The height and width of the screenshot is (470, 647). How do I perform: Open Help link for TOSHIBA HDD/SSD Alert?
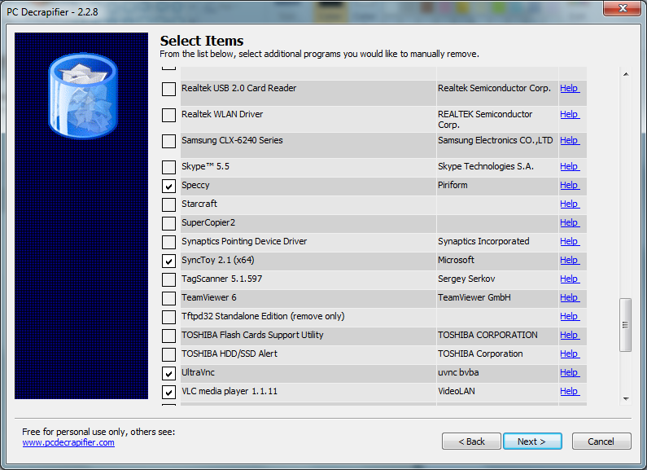pos(570,354)
